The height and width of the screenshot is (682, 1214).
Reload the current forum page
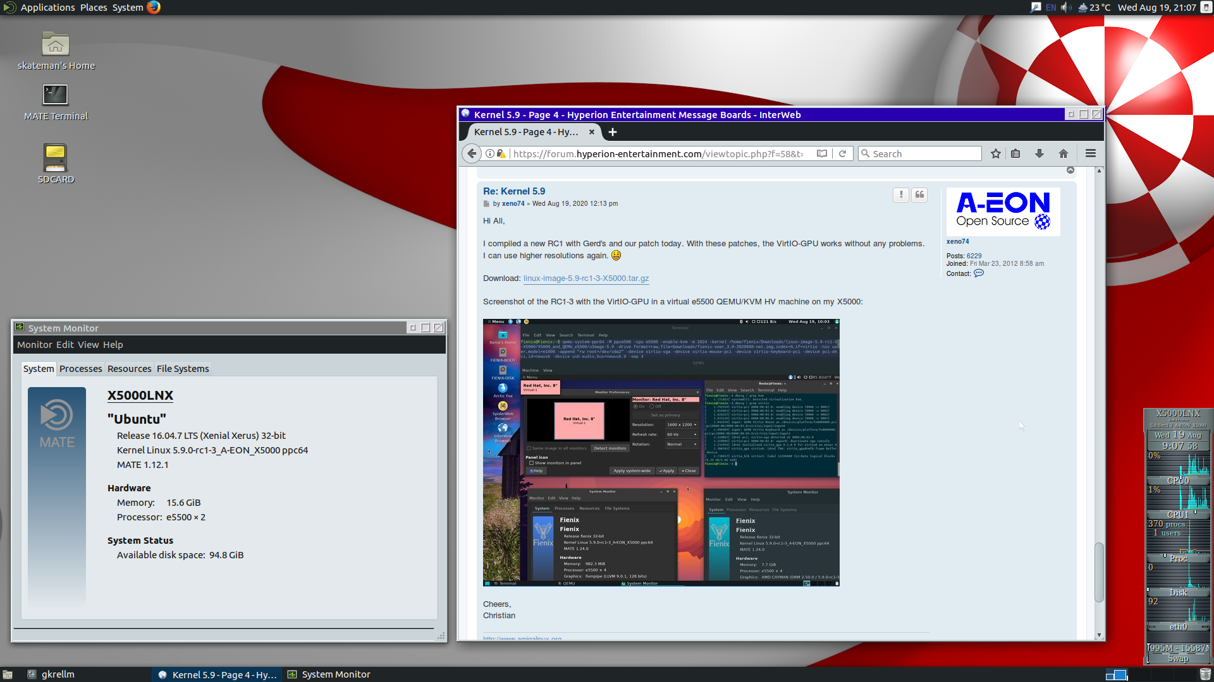pyautogui.click(x=842, y=153)
